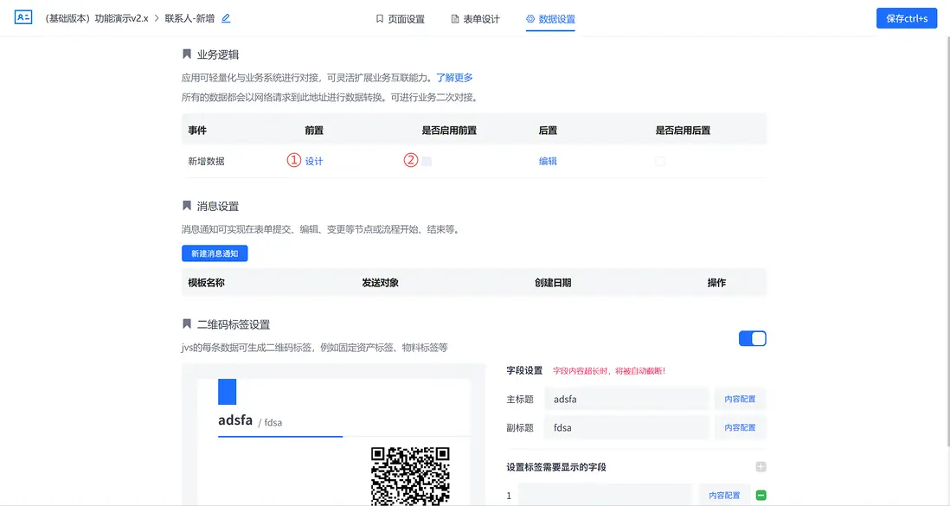Click the (基础版本) 功能演示v2.x breadcrumb
The width and height of the screenshot is (950, 506).
coord(97,18)
